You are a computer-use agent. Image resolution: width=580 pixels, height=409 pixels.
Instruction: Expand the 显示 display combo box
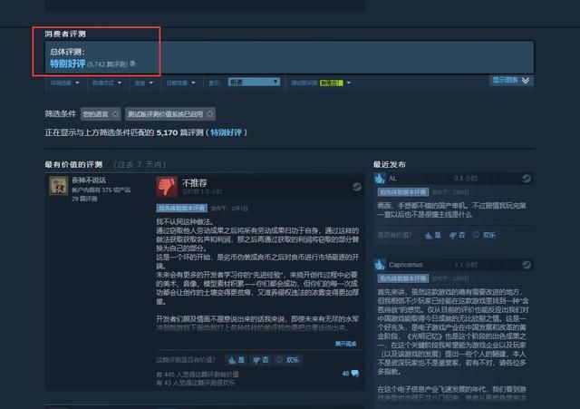coord(254,82)
